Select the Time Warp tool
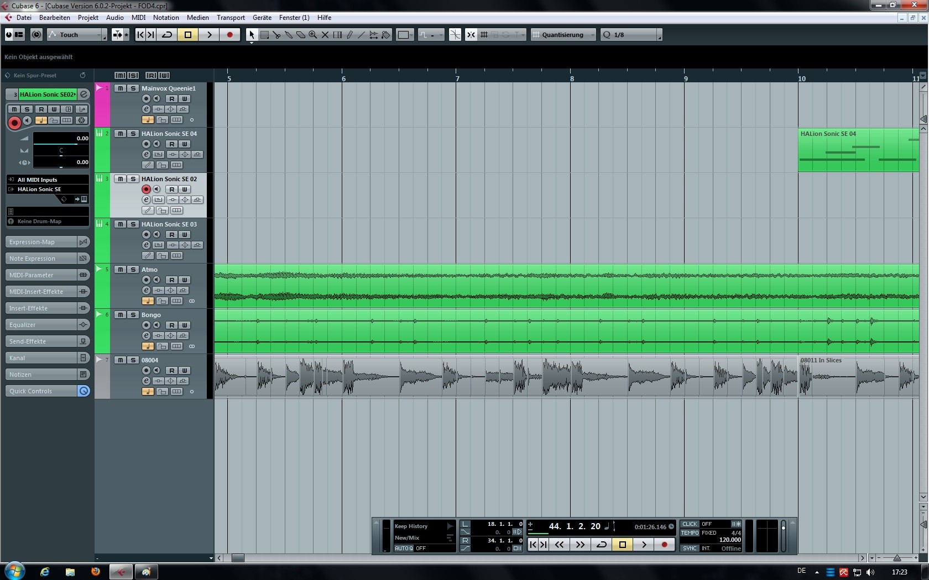The width and height of the screenshot is (929, 580). (337, 35)
